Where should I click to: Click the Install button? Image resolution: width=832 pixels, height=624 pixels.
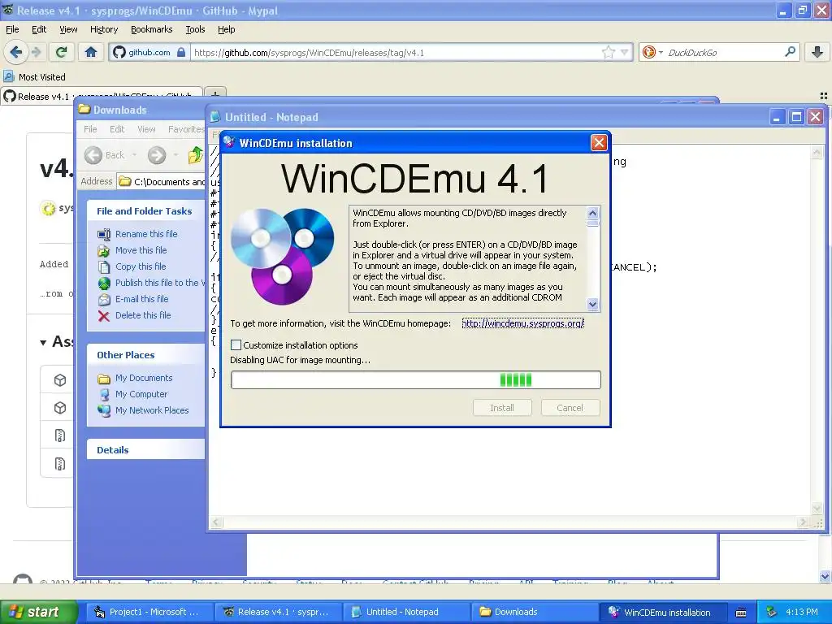[502, 408]
